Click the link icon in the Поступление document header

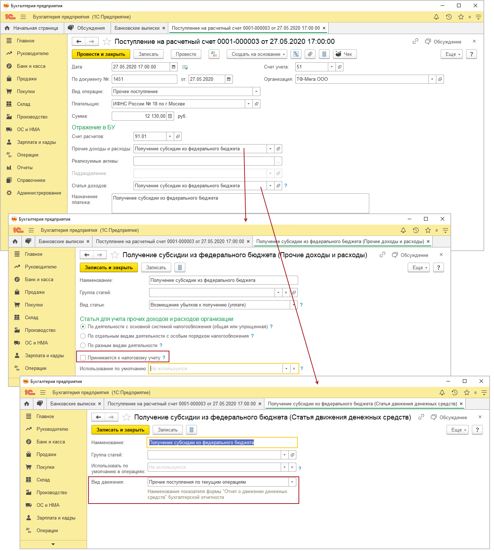415,42
